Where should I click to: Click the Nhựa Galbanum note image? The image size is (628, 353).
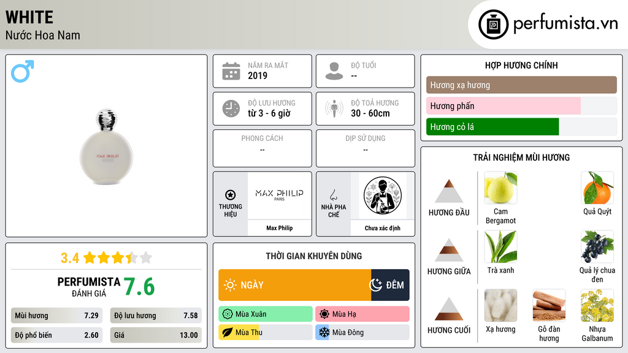click(597, 305)
